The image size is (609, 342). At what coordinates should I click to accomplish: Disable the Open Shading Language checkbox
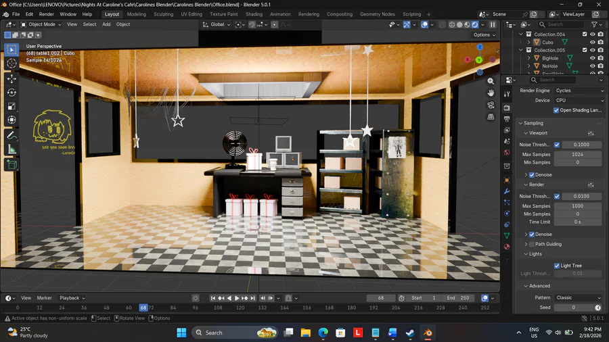(x=557, y=110)
